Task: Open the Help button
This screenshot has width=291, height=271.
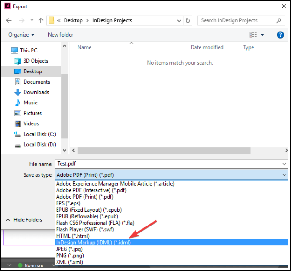Action: (280, 35)
